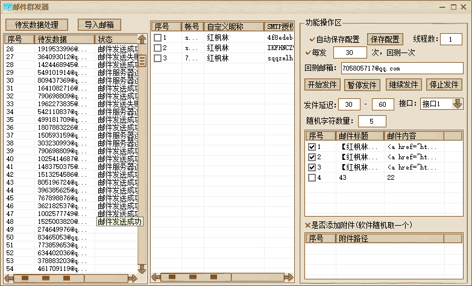Click left arrow of pending data horizontal scrollbar
This screenshot has width=472, height=286.
[8, 278]
